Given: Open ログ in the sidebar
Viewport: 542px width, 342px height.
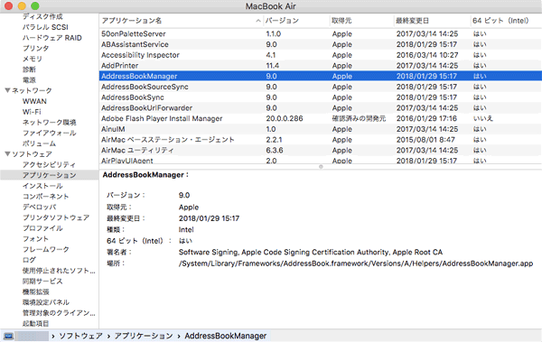Looking at the screenshot, I should tap(29, 260).
